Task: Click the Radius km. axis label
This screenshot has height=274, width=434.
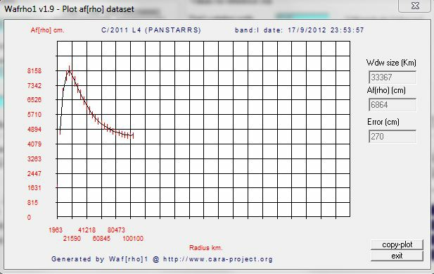Action: point(206,248)
